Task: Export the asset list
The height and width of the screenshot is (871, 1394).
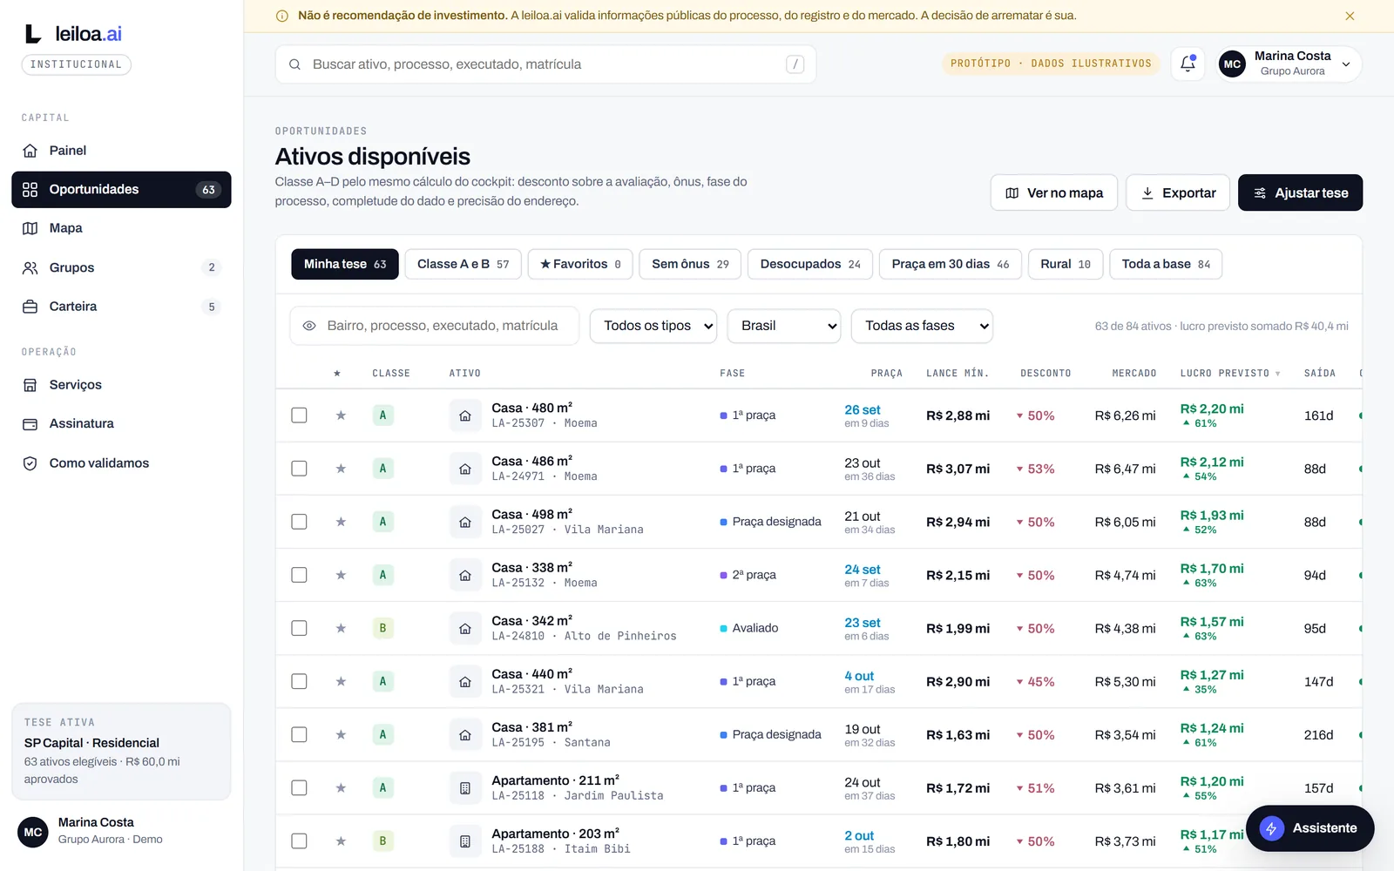Action: tap(1178, 192)
